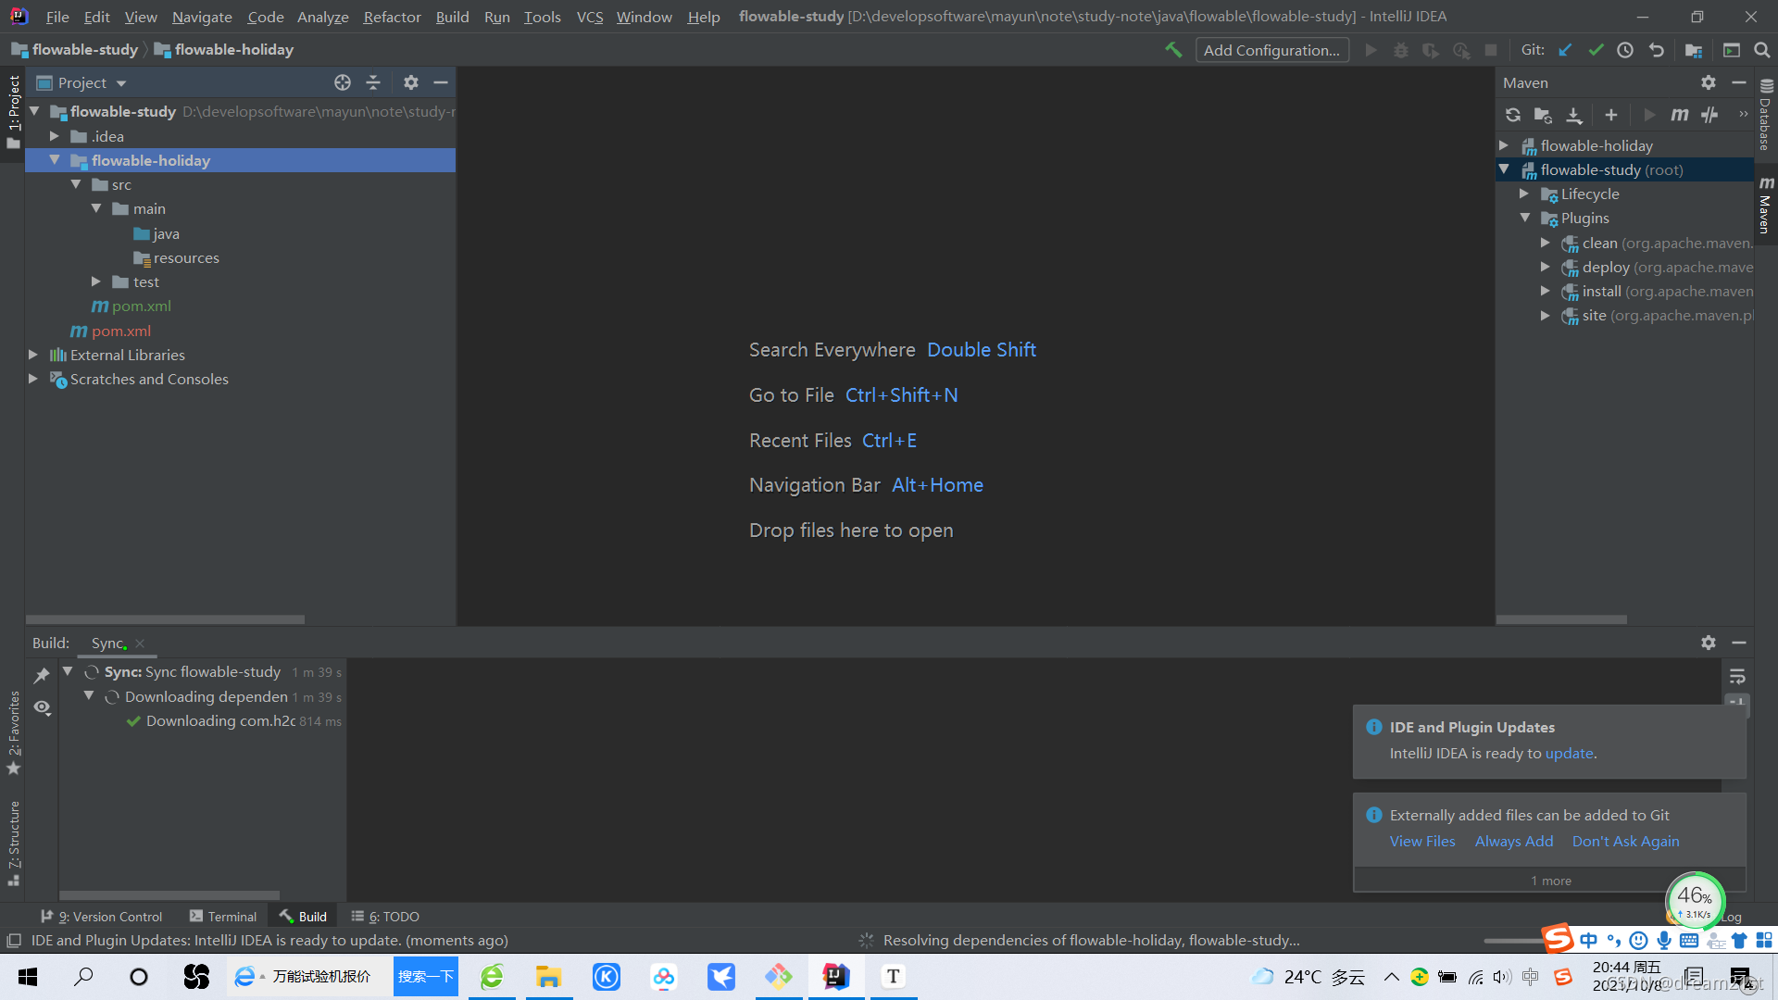1778x1000 pixels.
Task: Hide the Project panel with minus icon
Action: pos(441,82)
